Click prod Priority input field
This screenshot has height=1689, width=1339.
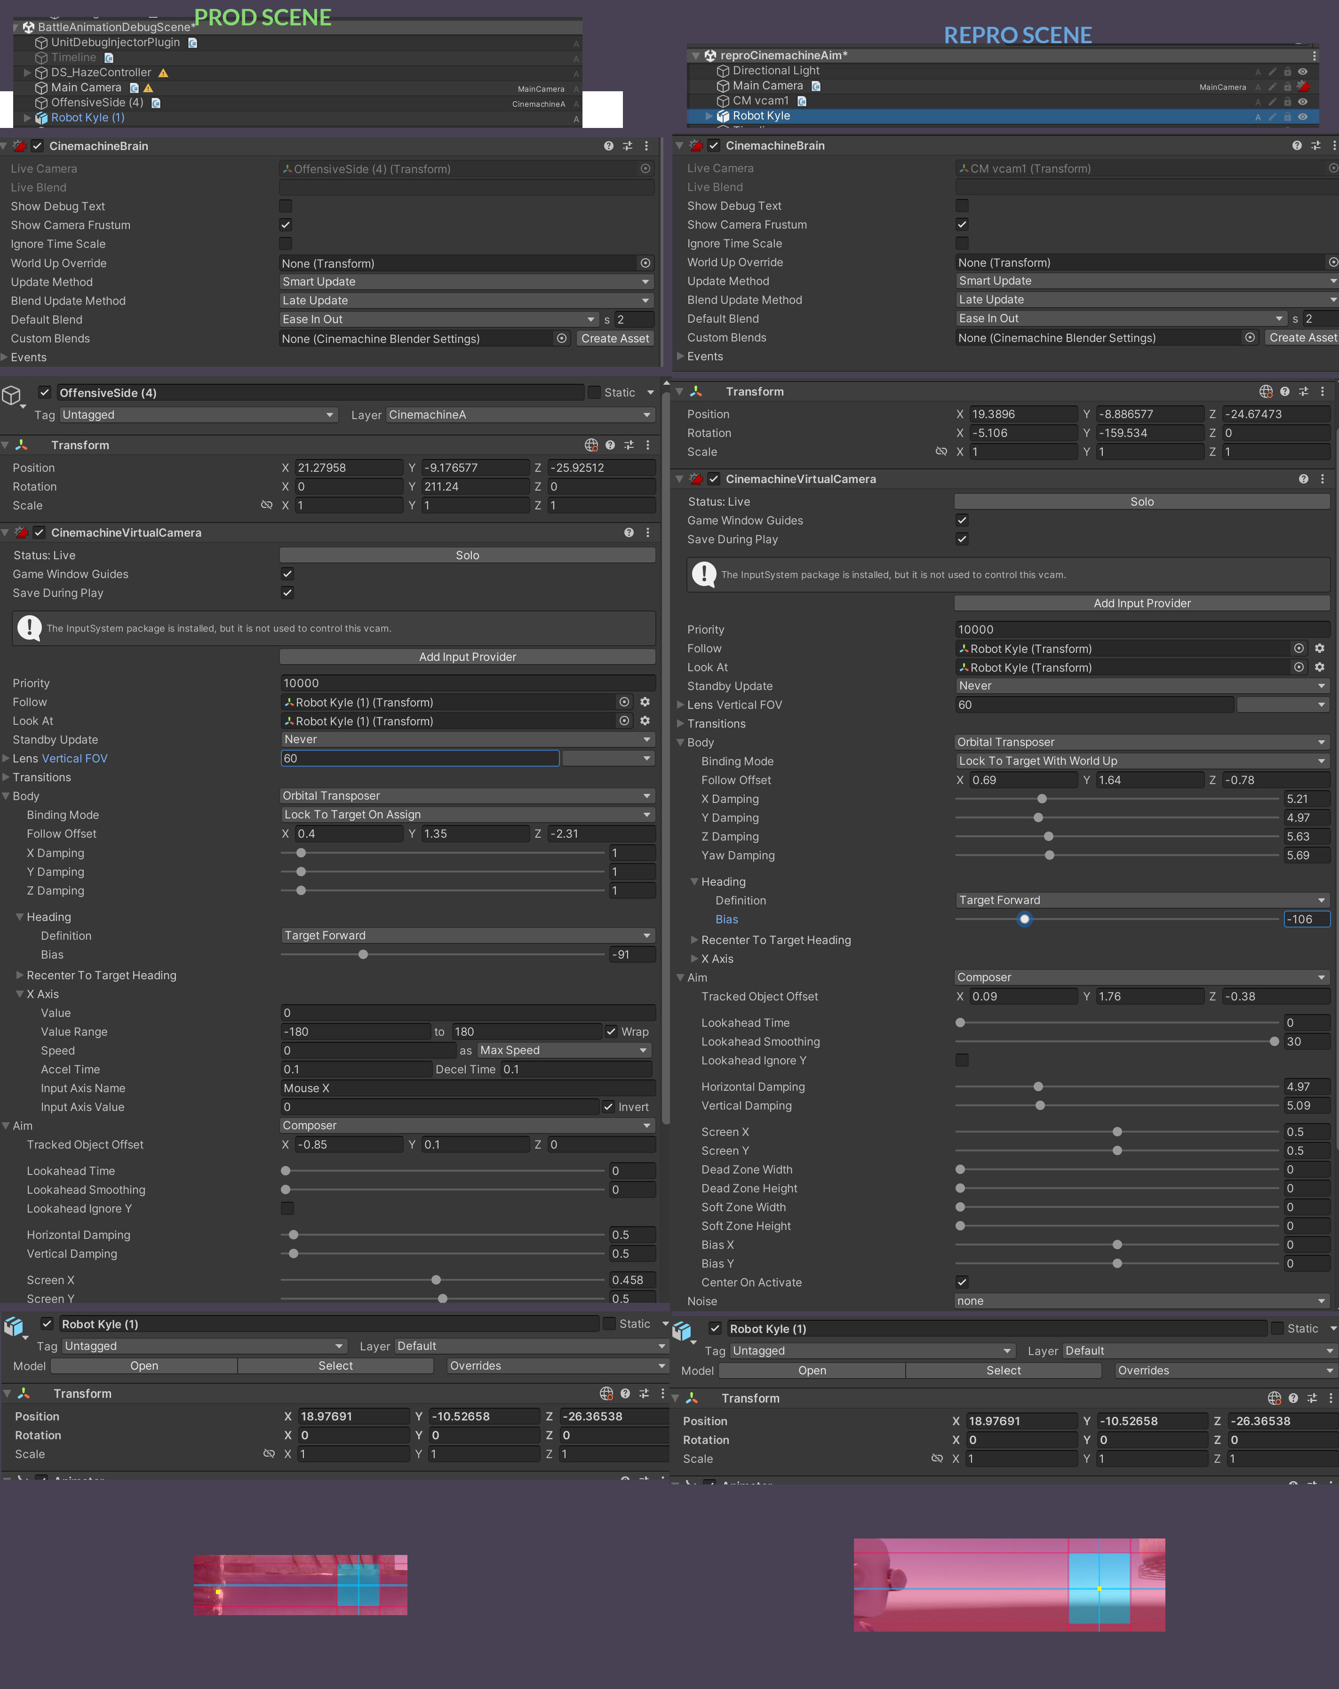click(x=468, y=683)
